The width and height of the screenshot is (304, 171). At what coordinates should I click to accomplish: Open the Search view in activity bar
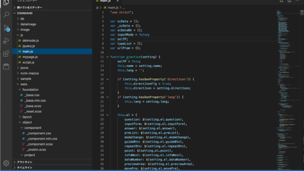(x=6, y=15)
